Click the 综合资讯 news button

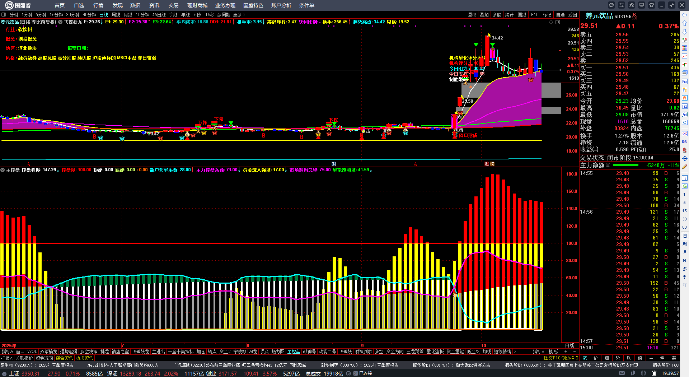coord(64,358)
